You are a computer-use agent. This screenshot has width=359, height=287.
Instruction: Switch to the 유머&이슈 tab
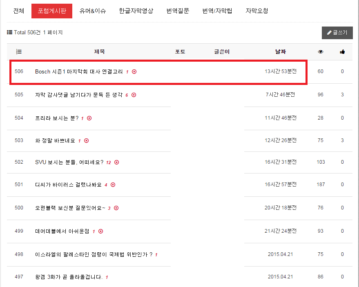[93, 11]
